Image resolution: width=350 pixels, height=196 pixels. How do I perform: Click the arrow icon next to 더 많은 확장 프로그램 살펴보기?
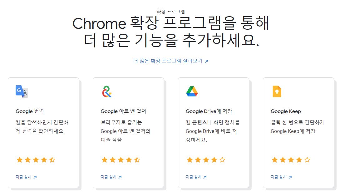click(x=206, y=61)
